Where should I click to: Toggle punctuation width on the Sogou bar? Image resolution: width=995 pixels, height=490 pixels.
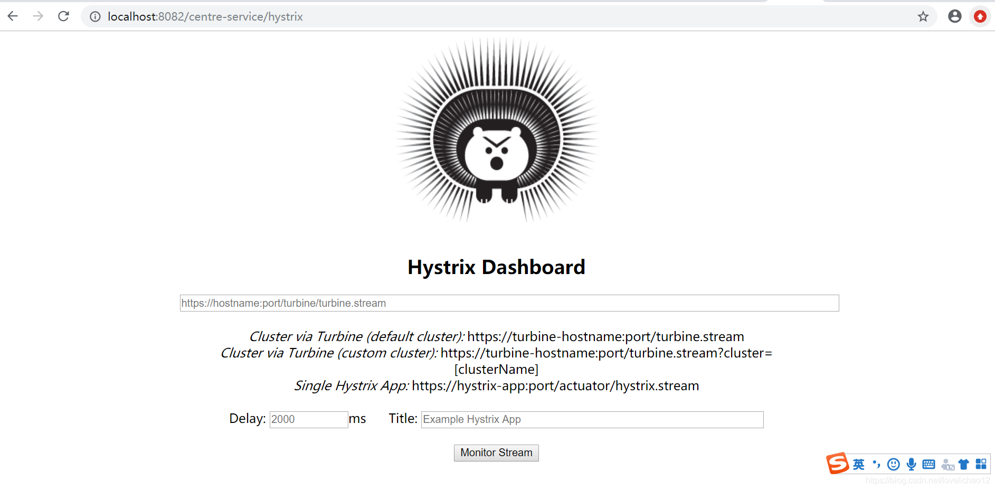876,464
